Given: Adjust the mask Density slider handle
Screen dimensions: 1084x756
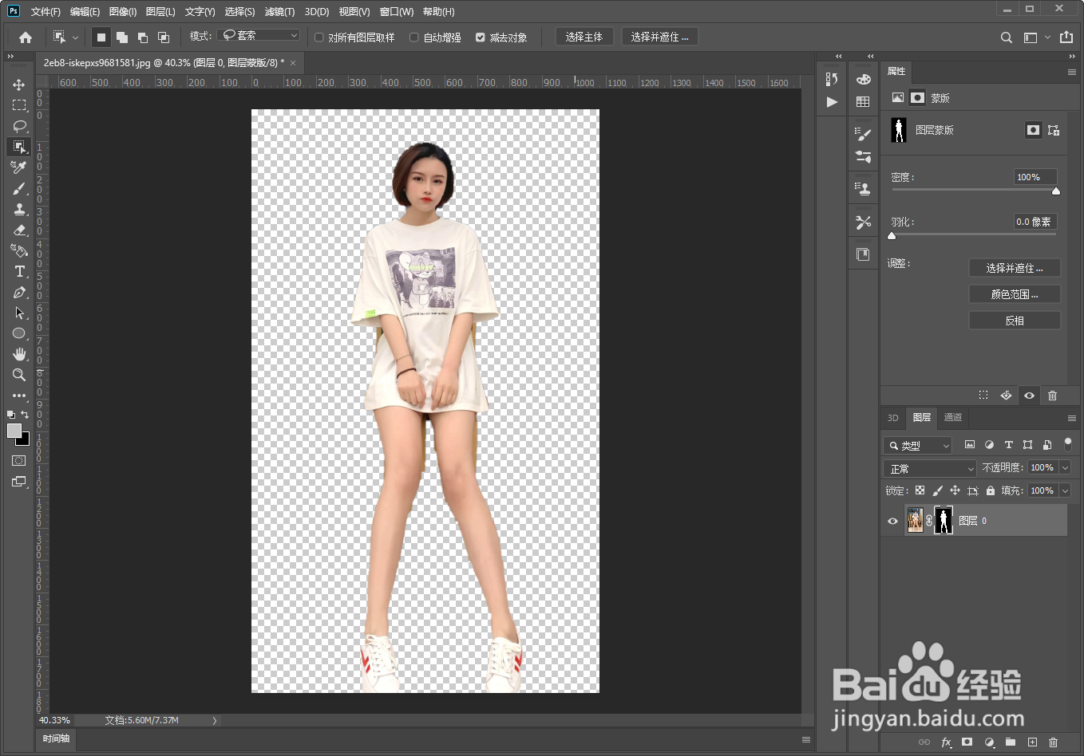Looking at the screenshot, I should 1056,191.
